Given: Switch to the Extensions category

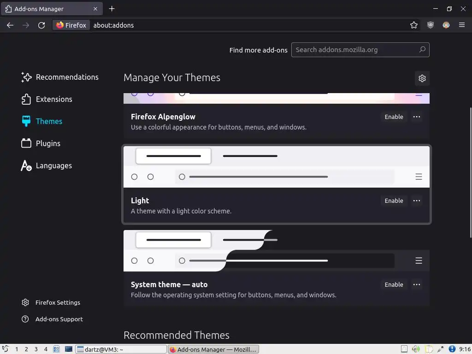Looking at the screenshot, I should click(x=54, y=100).
